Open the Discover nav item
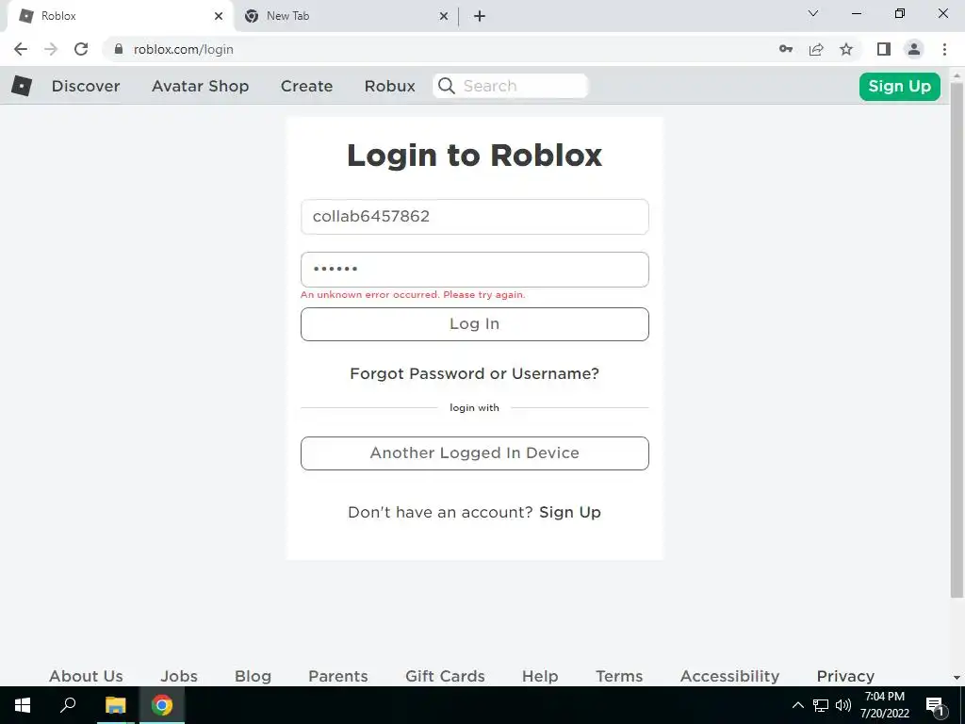 (86, 86)
